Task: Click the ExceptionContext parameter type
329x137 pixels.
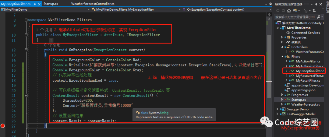Action: (110, 50)
